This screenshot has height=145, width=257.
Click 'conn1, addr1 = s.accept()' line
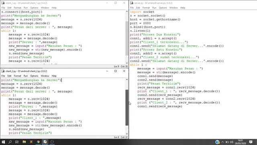[x=153, y=38]
